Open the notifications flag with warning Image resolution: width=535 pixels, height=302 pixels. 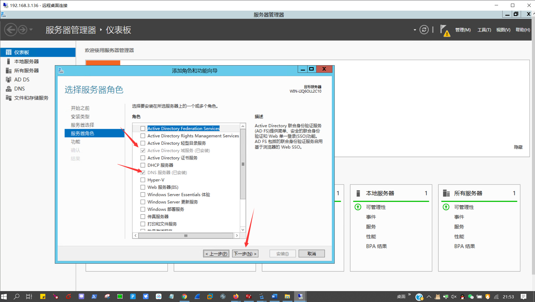pyautogui.click(x=445, y=30)
